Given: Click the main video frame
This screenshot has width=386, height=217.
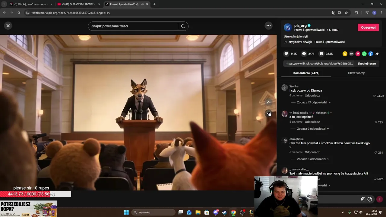Looking at the screenshot, I should [138, 112].
